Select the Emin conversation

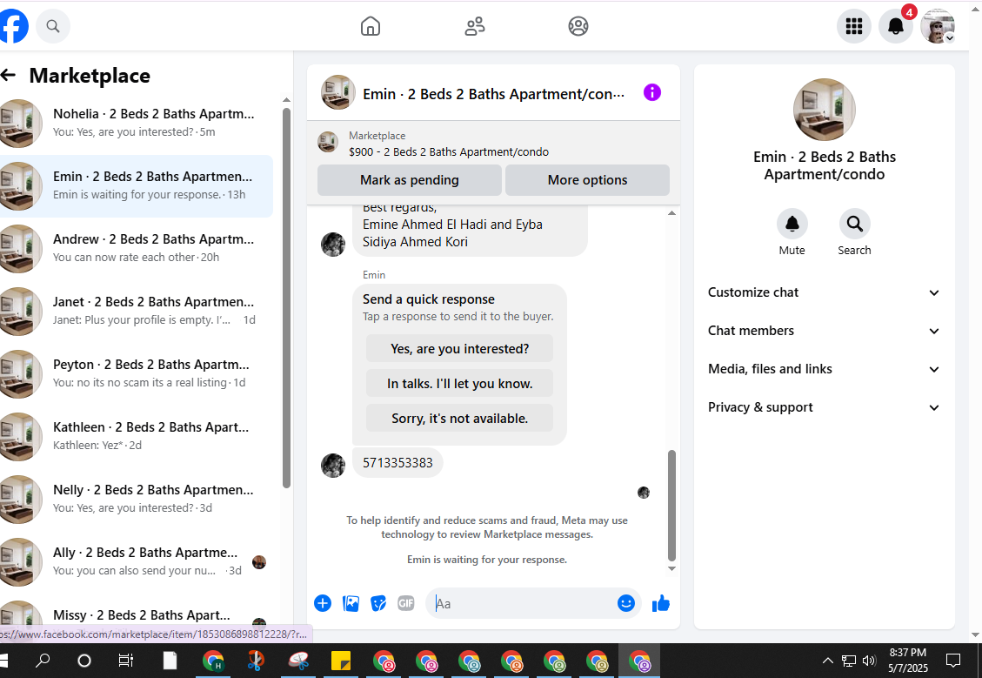pyautogui.click(x=137, y=186)
